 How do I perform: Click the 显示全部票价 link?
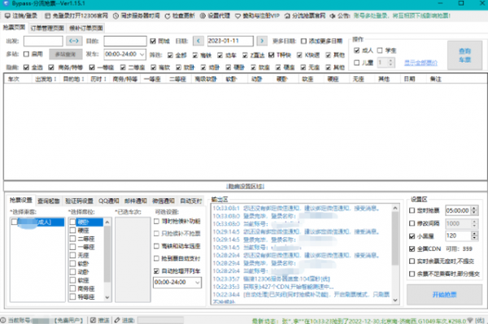420,63
